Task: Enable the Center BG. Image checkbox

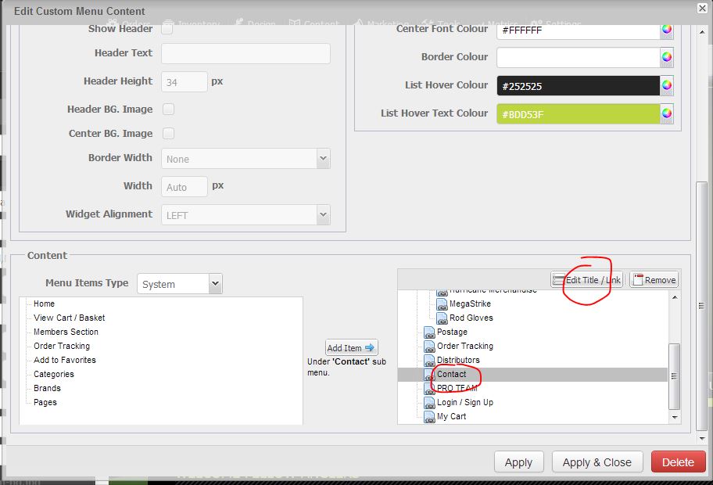Action: click(168, 133)
